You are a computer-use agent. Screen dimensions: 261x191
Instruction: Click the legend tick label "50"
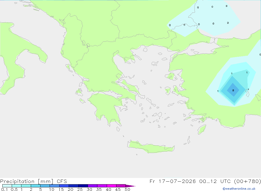pos(127,189)
